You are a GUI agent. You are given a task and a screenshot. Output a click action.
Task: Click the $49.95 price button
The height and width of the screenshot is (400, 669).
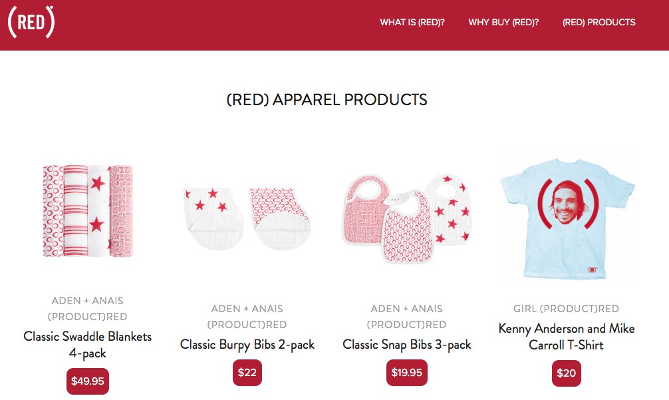tap(88, 381)
